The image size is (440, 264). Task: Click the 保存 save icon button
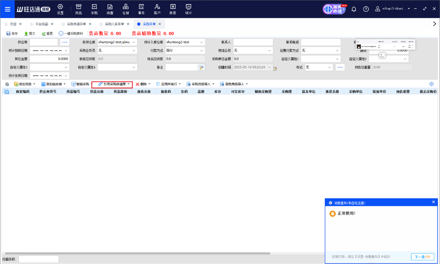click(12, 34)
